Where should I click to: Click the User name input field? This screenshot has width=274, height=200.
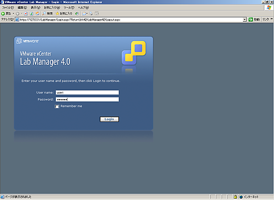pyautogui.click(x=87, y=92)
